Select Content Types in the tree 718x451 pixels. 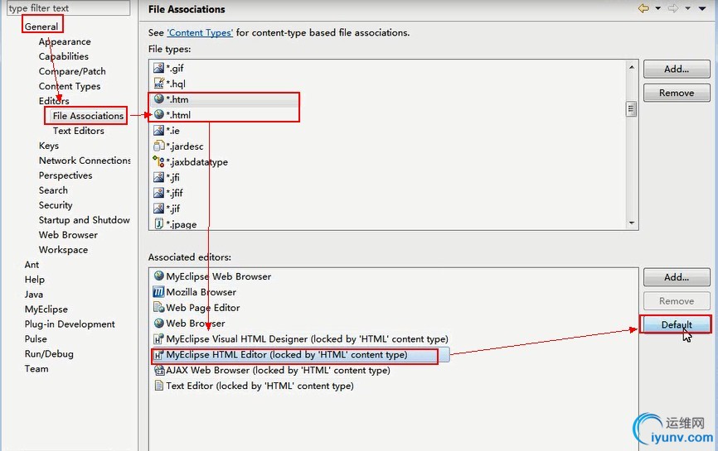tap(70, 86)
